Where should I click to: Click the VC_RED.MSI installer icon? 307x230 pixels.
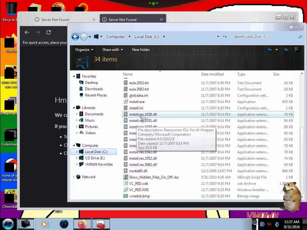click(126, 190)
